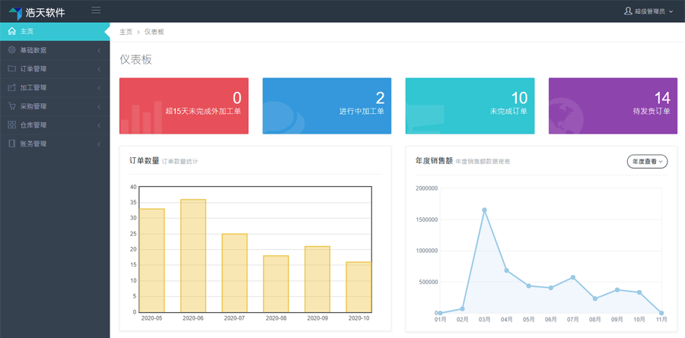
Task: Click the 2020-06 bar in 订单数量 chart
Action: [x=193, y=255]
